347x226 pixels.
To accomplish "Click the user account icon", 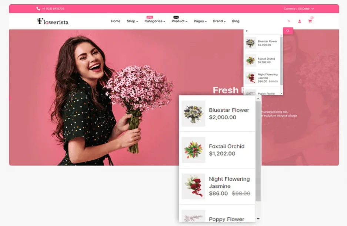I will click(300, 21).
